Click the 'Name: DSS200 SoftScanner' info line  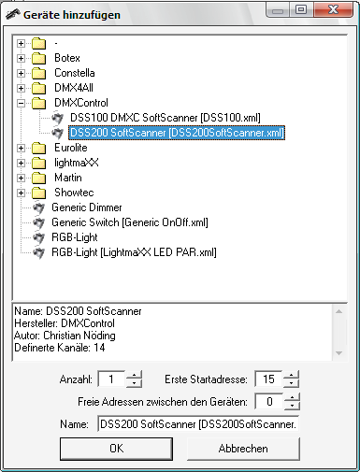pyautogui.click(x=78, y=311)
